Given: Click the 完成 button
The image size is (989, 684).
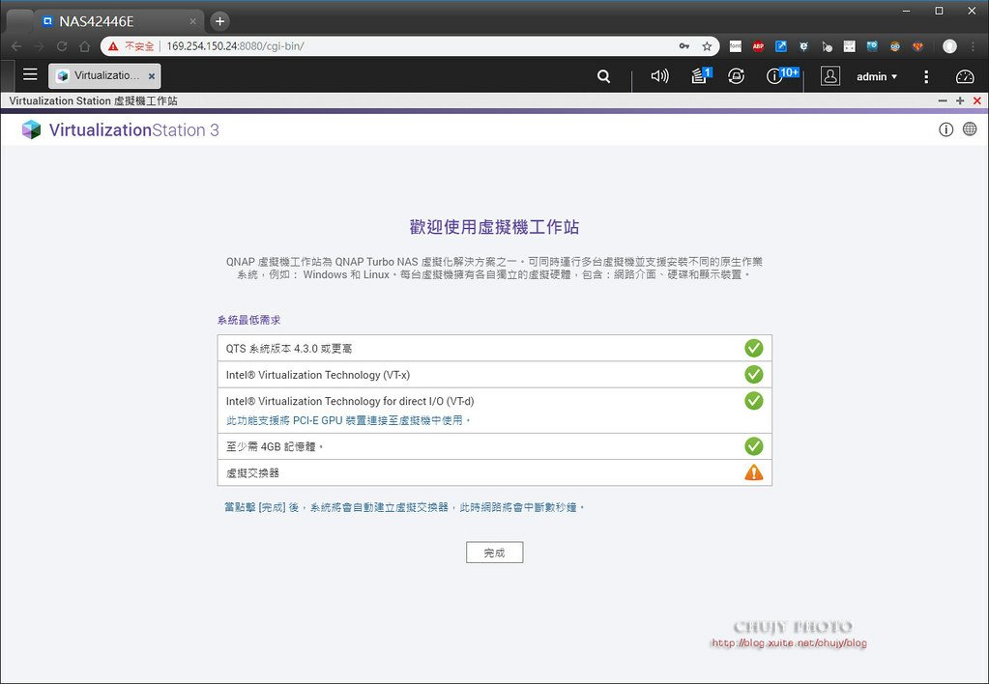Looking at the screenshot, I should 495,553.
